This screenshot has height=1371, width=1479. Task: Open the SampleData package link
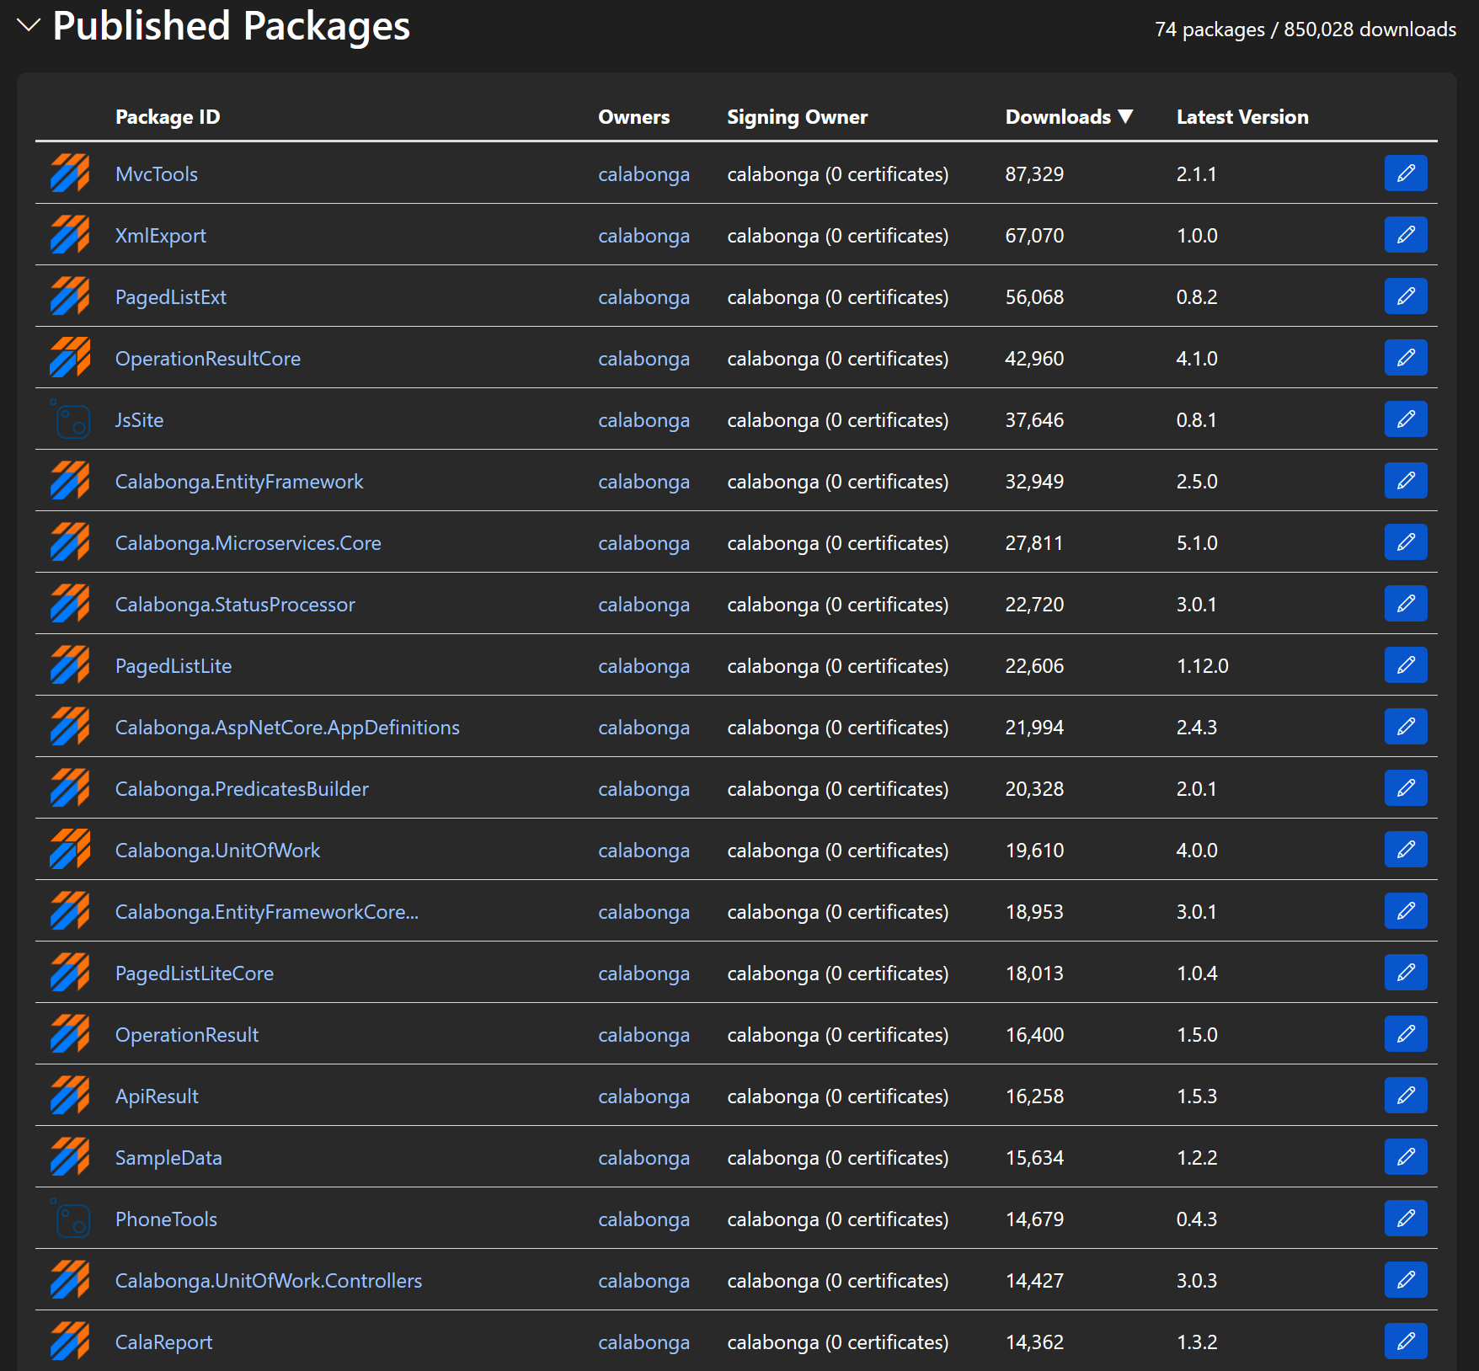click(x=168, y=1158)
